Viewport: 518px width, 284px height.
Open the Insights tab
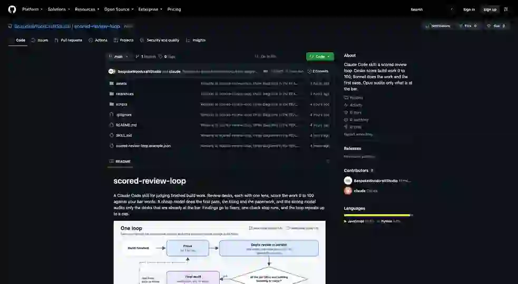[196, 40]
